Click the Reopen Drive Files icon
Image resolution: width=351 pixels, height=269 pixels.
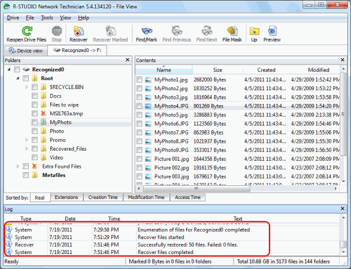(x=27, y=31)
